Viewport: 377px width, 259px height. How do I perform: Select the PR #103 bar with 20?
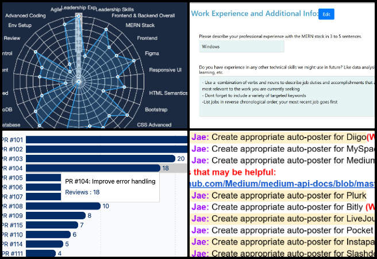click(101, 159)
